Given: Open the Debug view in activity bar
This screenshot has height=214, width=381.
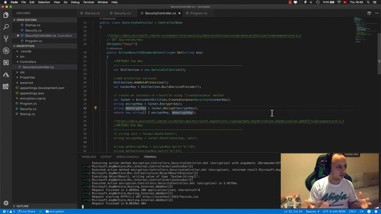Looking at the screenshot, I should [6, 51].
